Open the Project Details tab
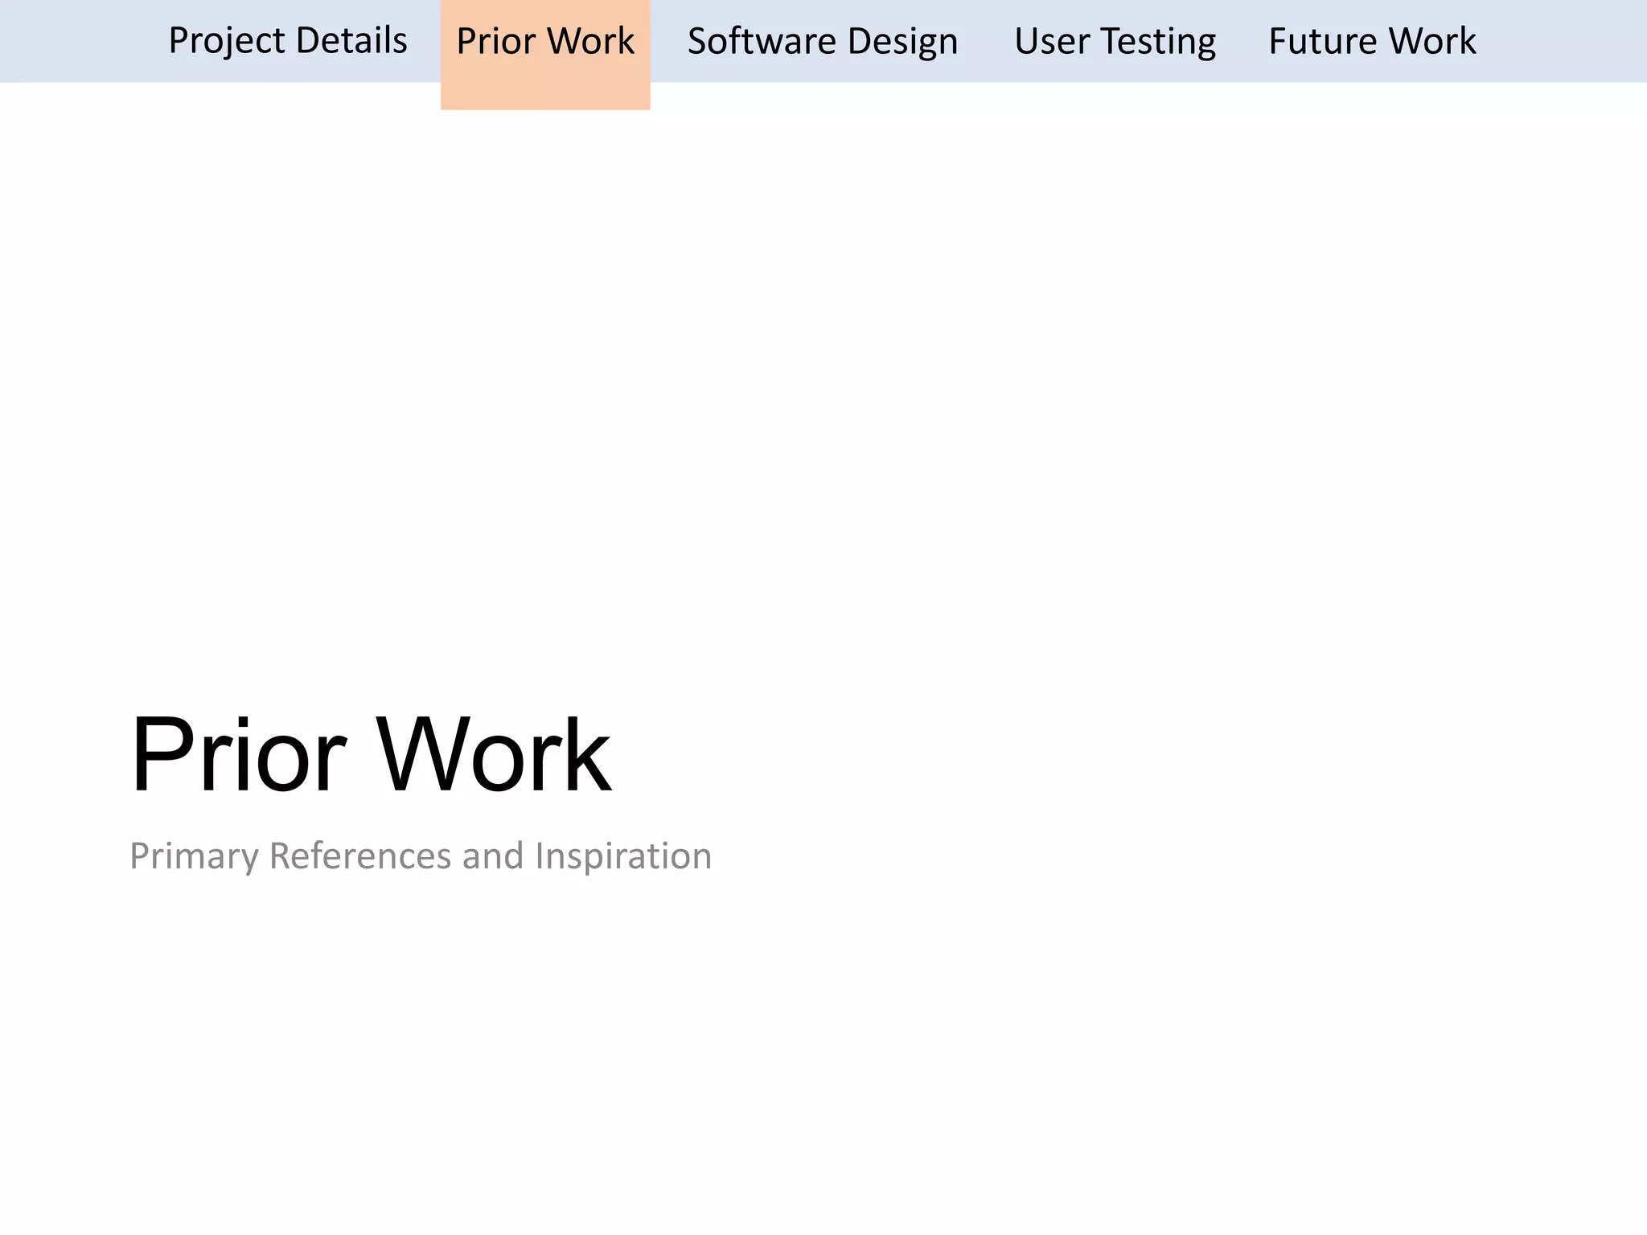1647x1235 pixels. 287,41
